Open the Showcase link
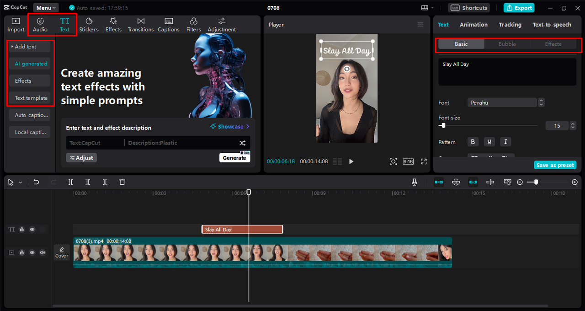585x311 pixels. [230, 127]
